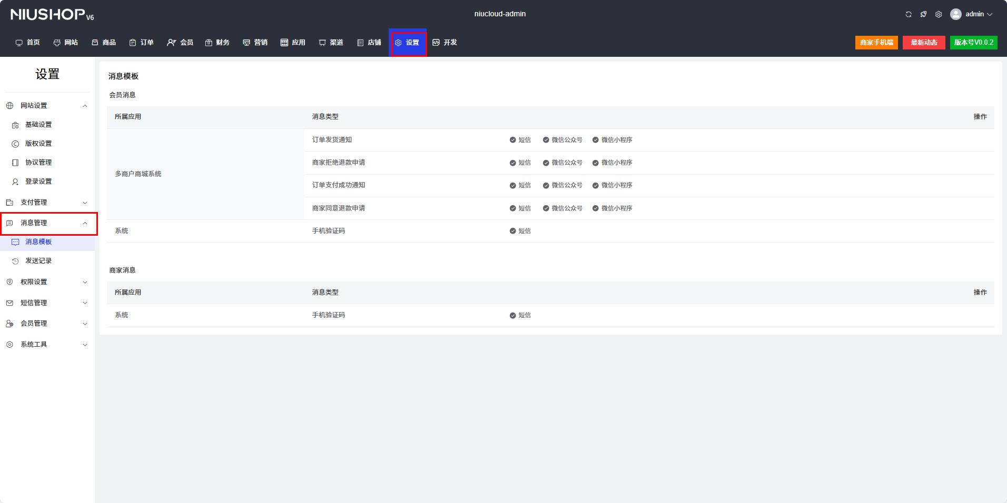Image resolution: width=1007 pixels, height=503 pixels.
Task: Open 版权设置 in the sidebar
Action: (38, 144)
